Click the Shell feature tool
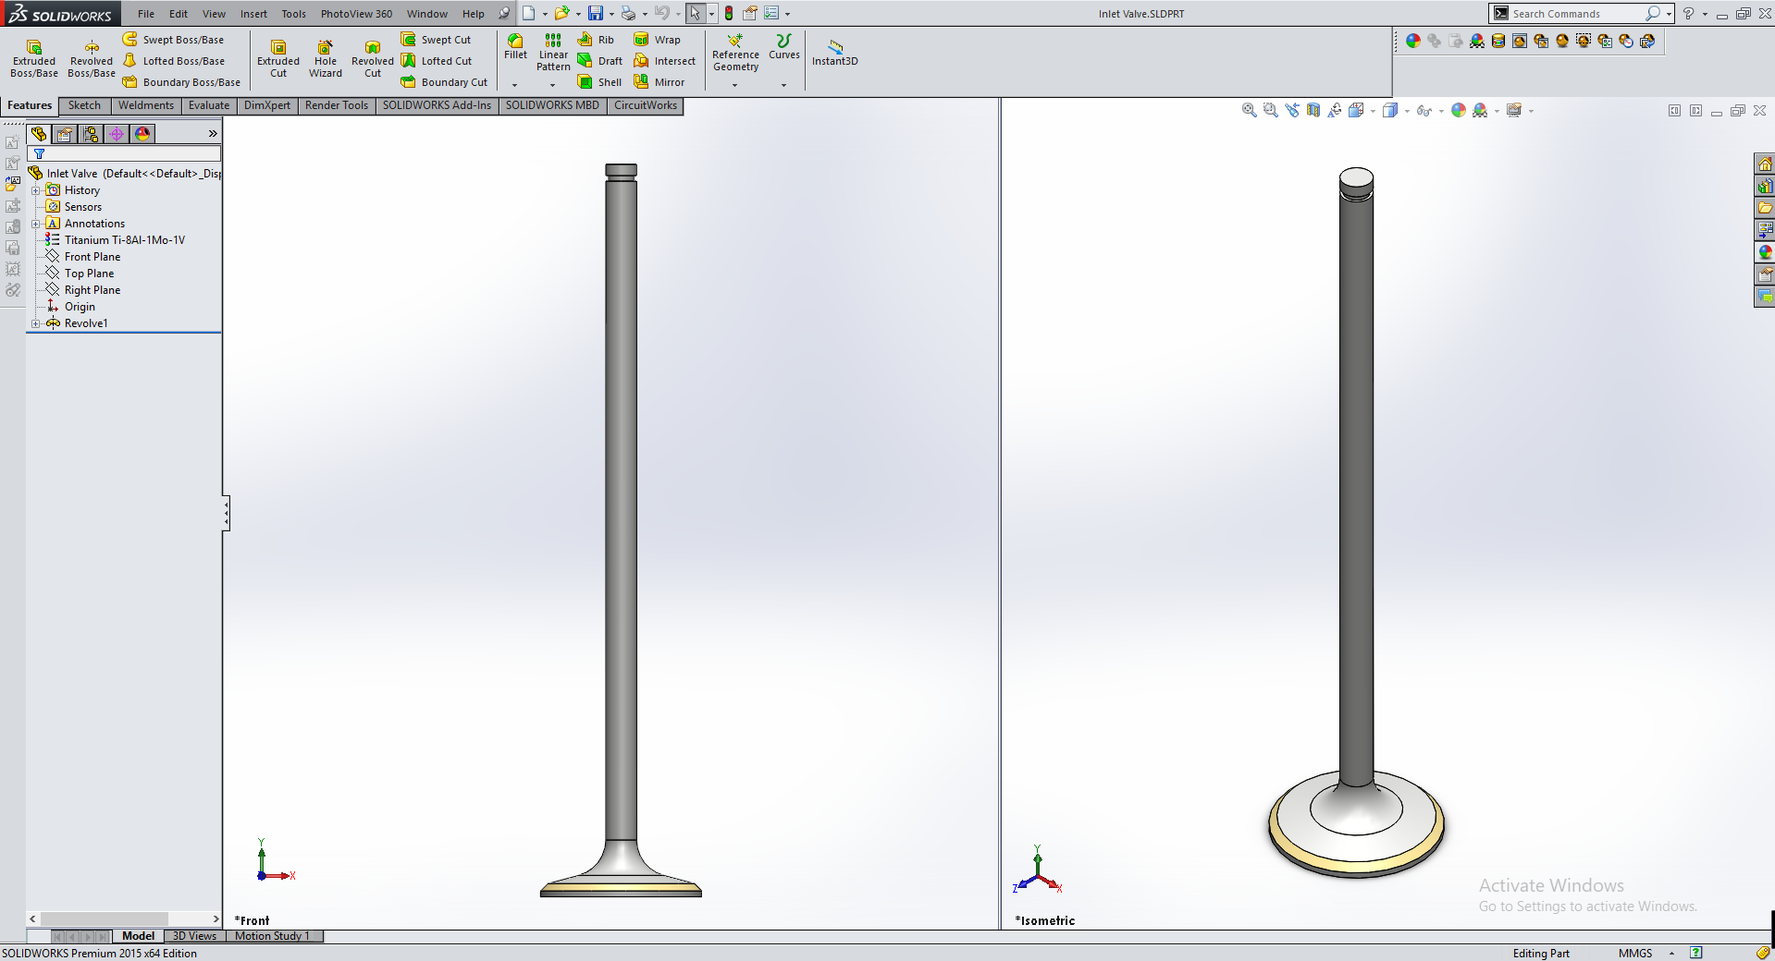1775x961 pixels. click(x=599, y=82)
